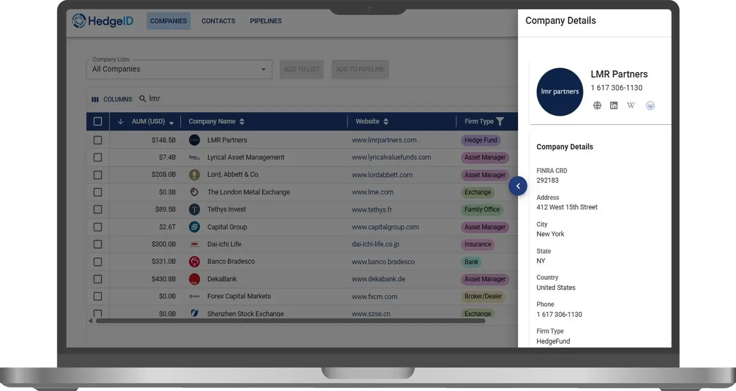The width and height of the screenshot is (736, 391).
Task: Collapse details panel with blue chevron button
Action: point(518,186)
